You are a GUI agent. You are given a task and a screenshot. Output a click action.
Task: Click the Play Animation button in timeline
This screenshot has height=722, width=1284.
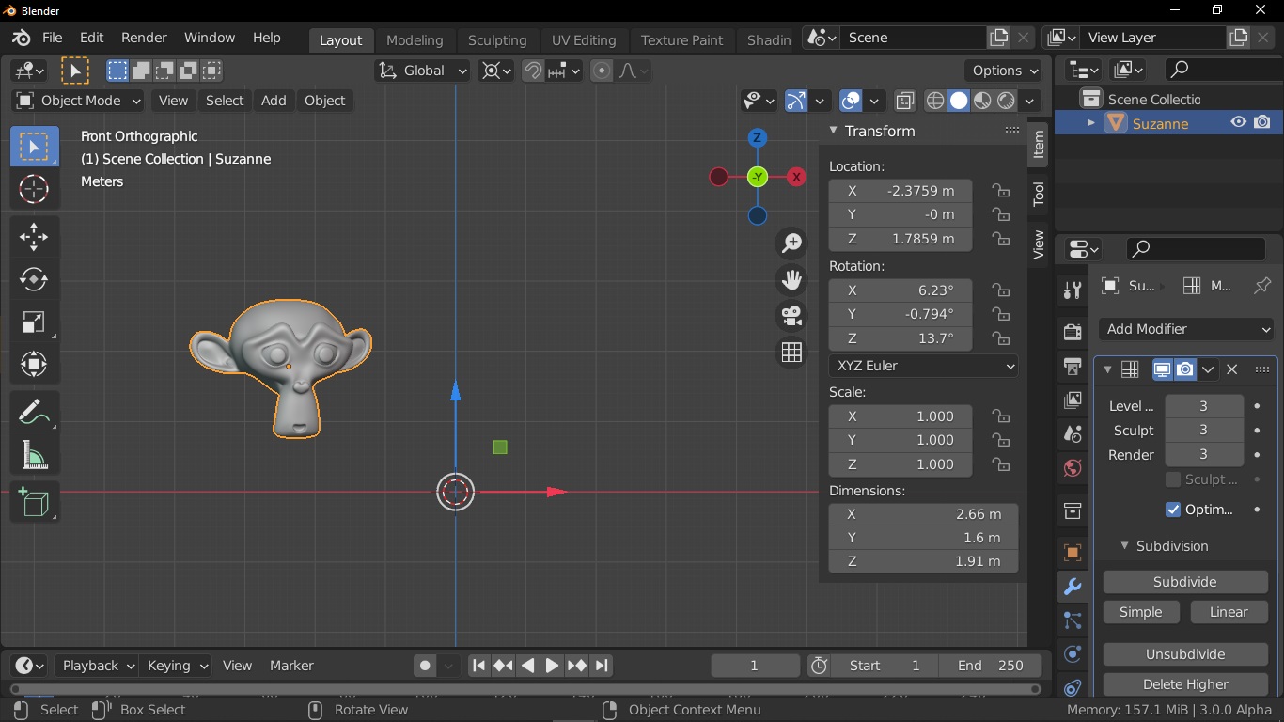click(x=552, y=666)
